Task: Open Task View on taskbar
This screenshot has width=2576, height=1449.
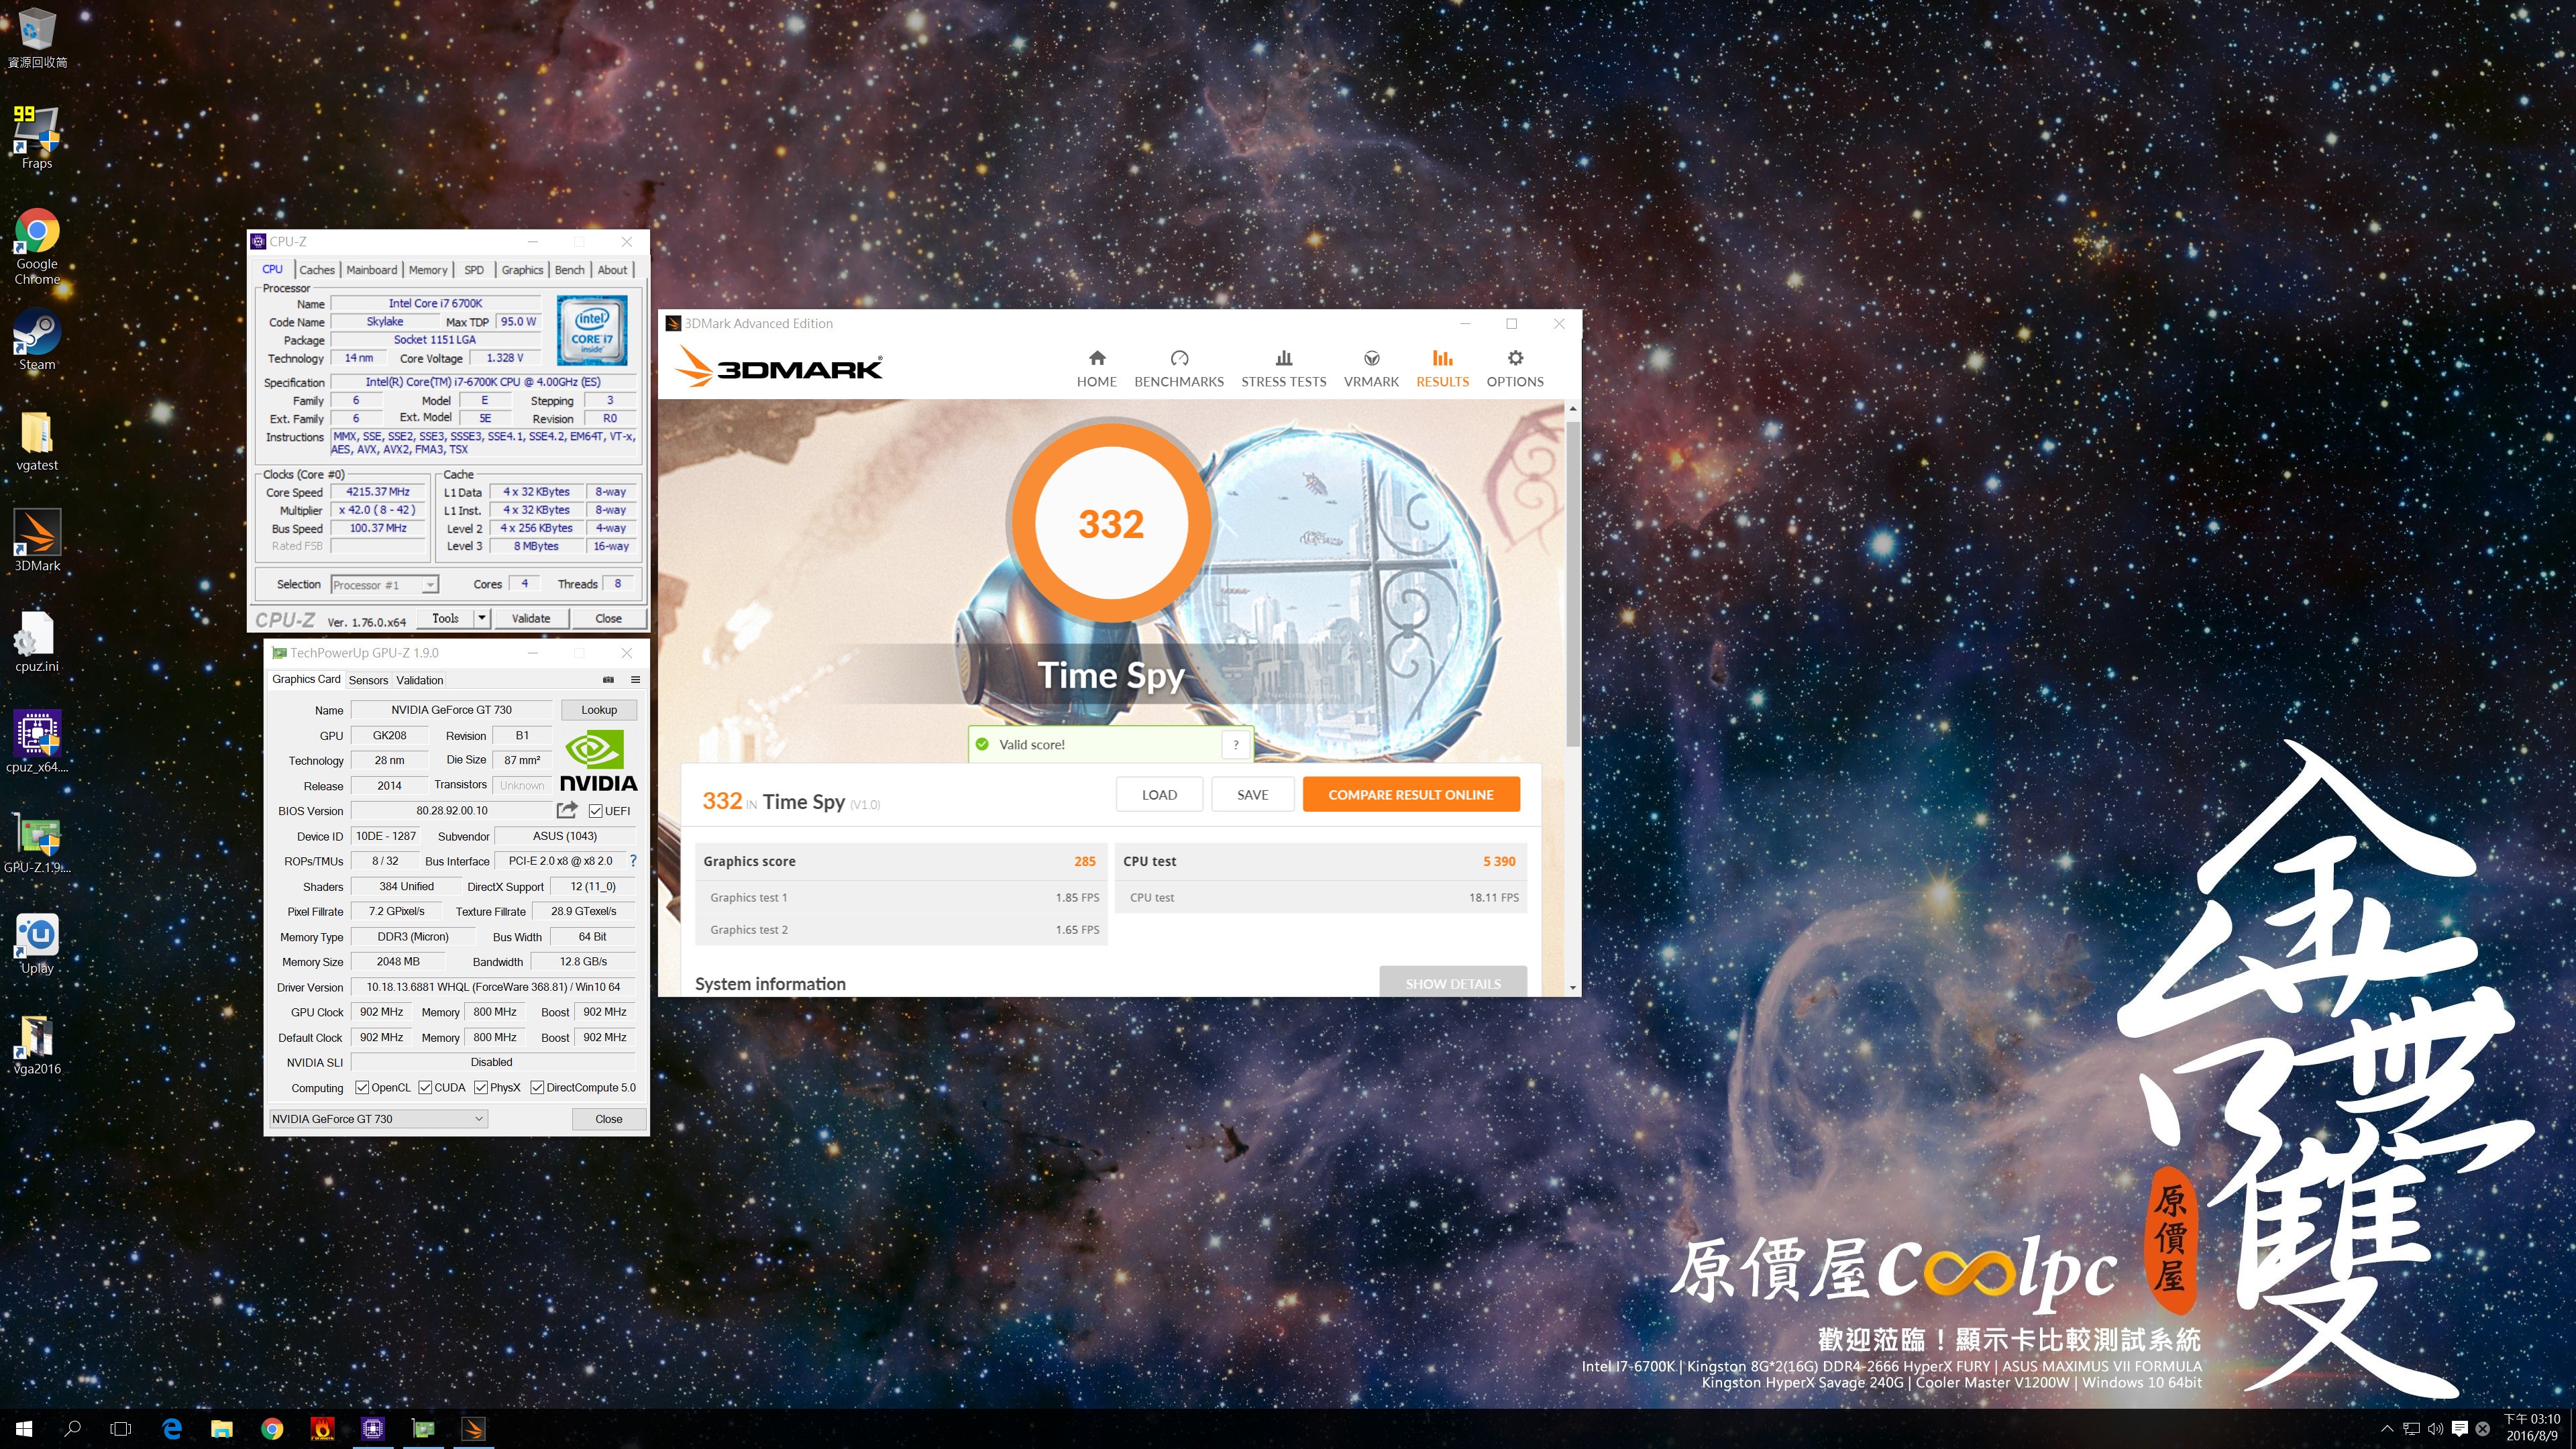Action: tap(120, 1428)
